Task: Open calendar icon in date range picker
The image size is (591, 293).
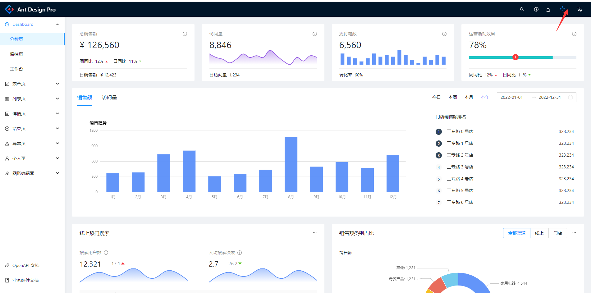Action: 570,97
